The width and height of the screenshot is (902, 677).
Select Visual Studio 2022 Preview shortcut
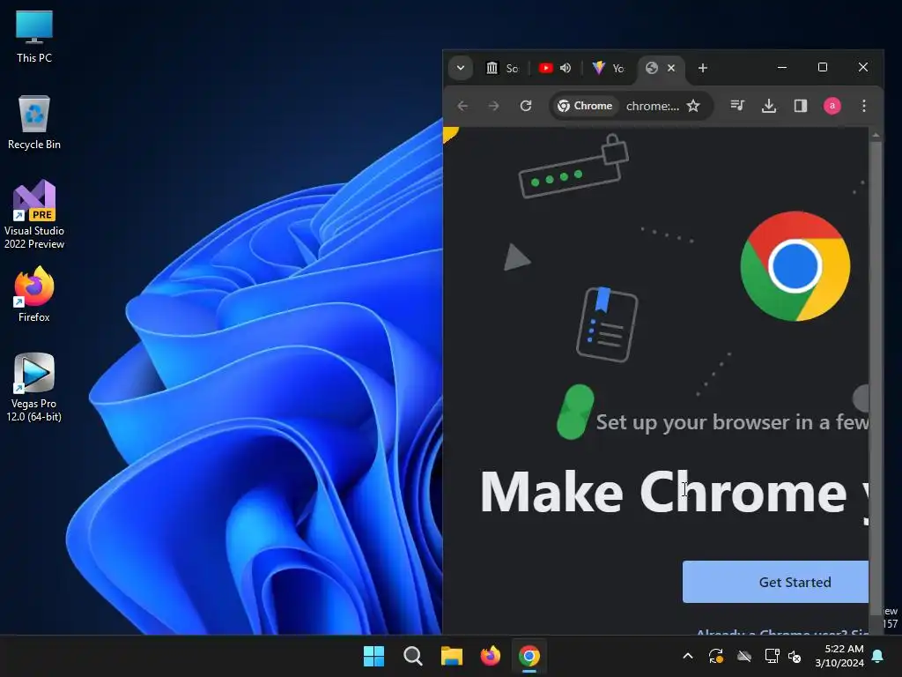point(34,214)
